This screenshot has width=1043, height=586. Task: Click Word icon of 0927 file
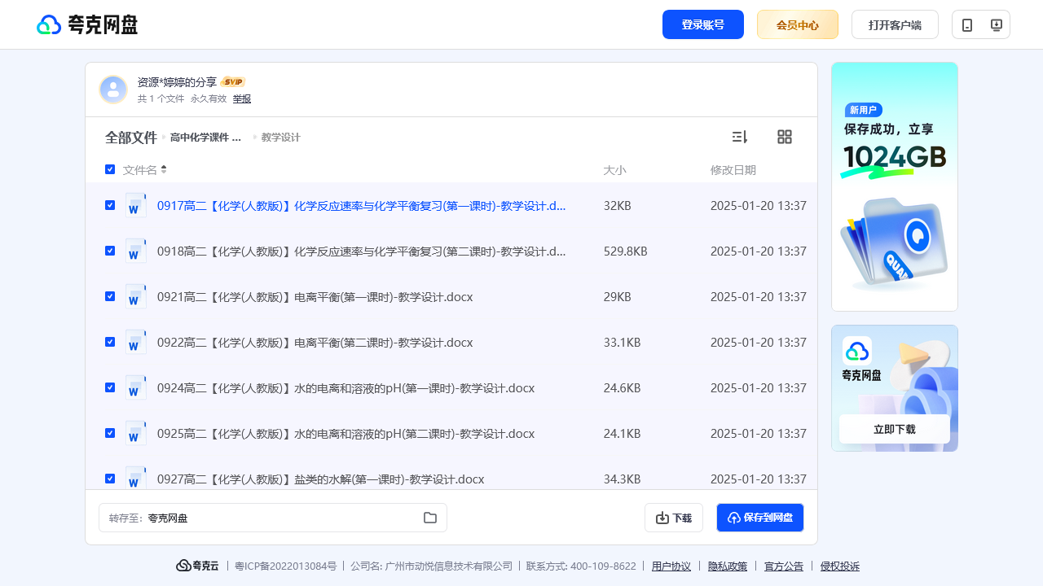click(x=136, y=478)
